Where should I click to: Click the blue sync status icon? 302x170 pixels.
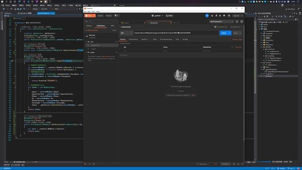pyautogui.click(x=207, y=16)
